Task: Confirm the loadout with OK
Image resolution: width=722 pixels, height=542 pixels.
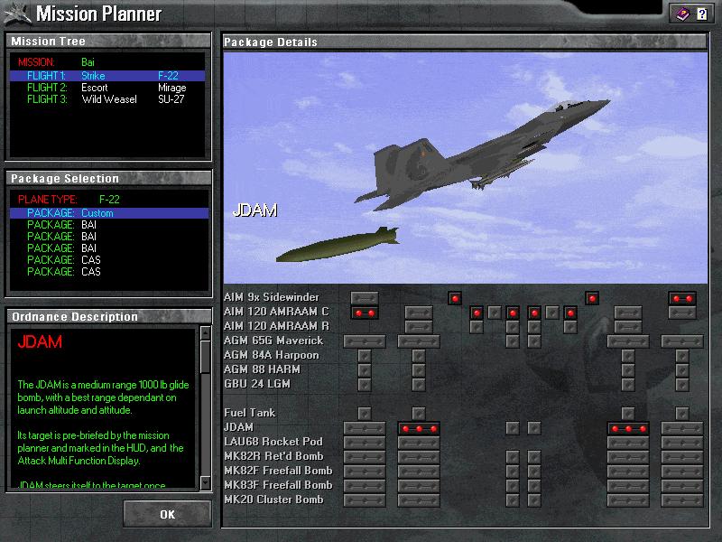Action: [167, 514]
